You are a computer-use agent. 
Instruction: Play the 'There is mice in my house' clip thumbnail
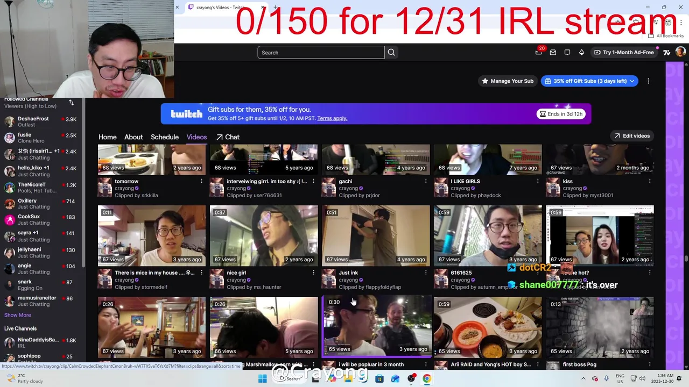click(x=152, y=235)
